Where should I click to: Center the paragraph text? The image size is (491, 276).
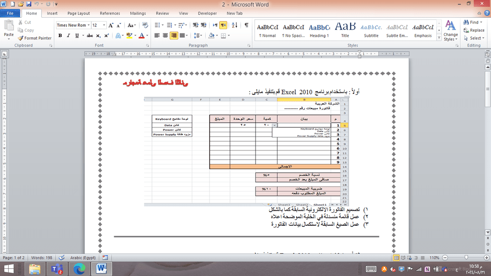[x=165, y=35]
